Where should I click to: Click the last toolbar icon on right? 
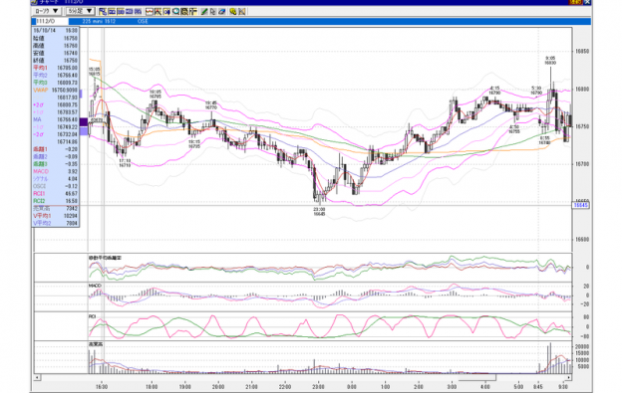click(242, 12)
